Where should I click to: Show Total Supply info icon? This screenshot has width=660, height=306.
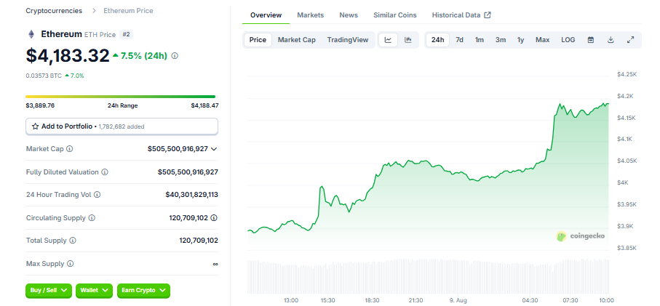point(73,241)
